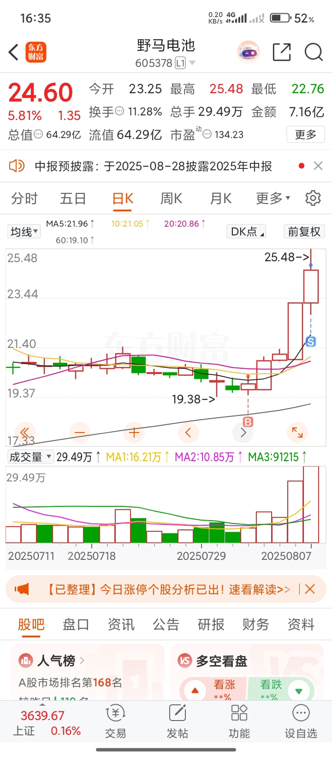Select the 股吧 tab

31,624
